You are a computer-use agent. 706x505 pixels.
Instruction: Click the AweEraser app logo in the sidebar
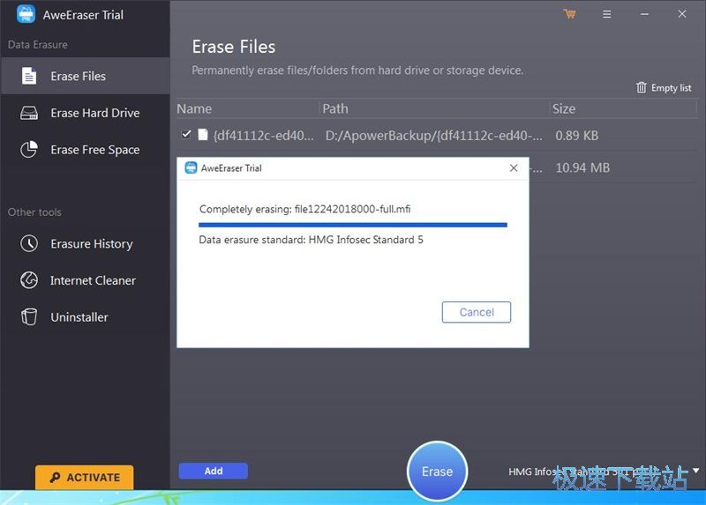[x=26, y=14]
